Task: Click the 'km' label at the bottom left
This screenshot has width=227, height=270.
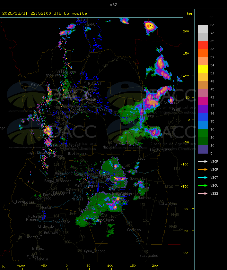Action: point(4,266)
